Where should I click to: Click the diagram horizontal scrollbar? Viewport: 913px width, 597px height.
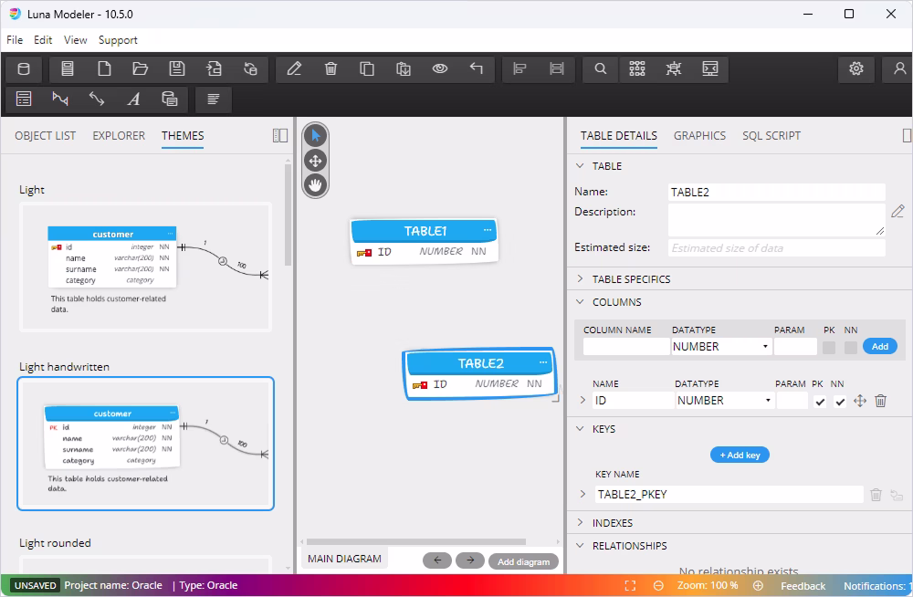click(416, 541)
